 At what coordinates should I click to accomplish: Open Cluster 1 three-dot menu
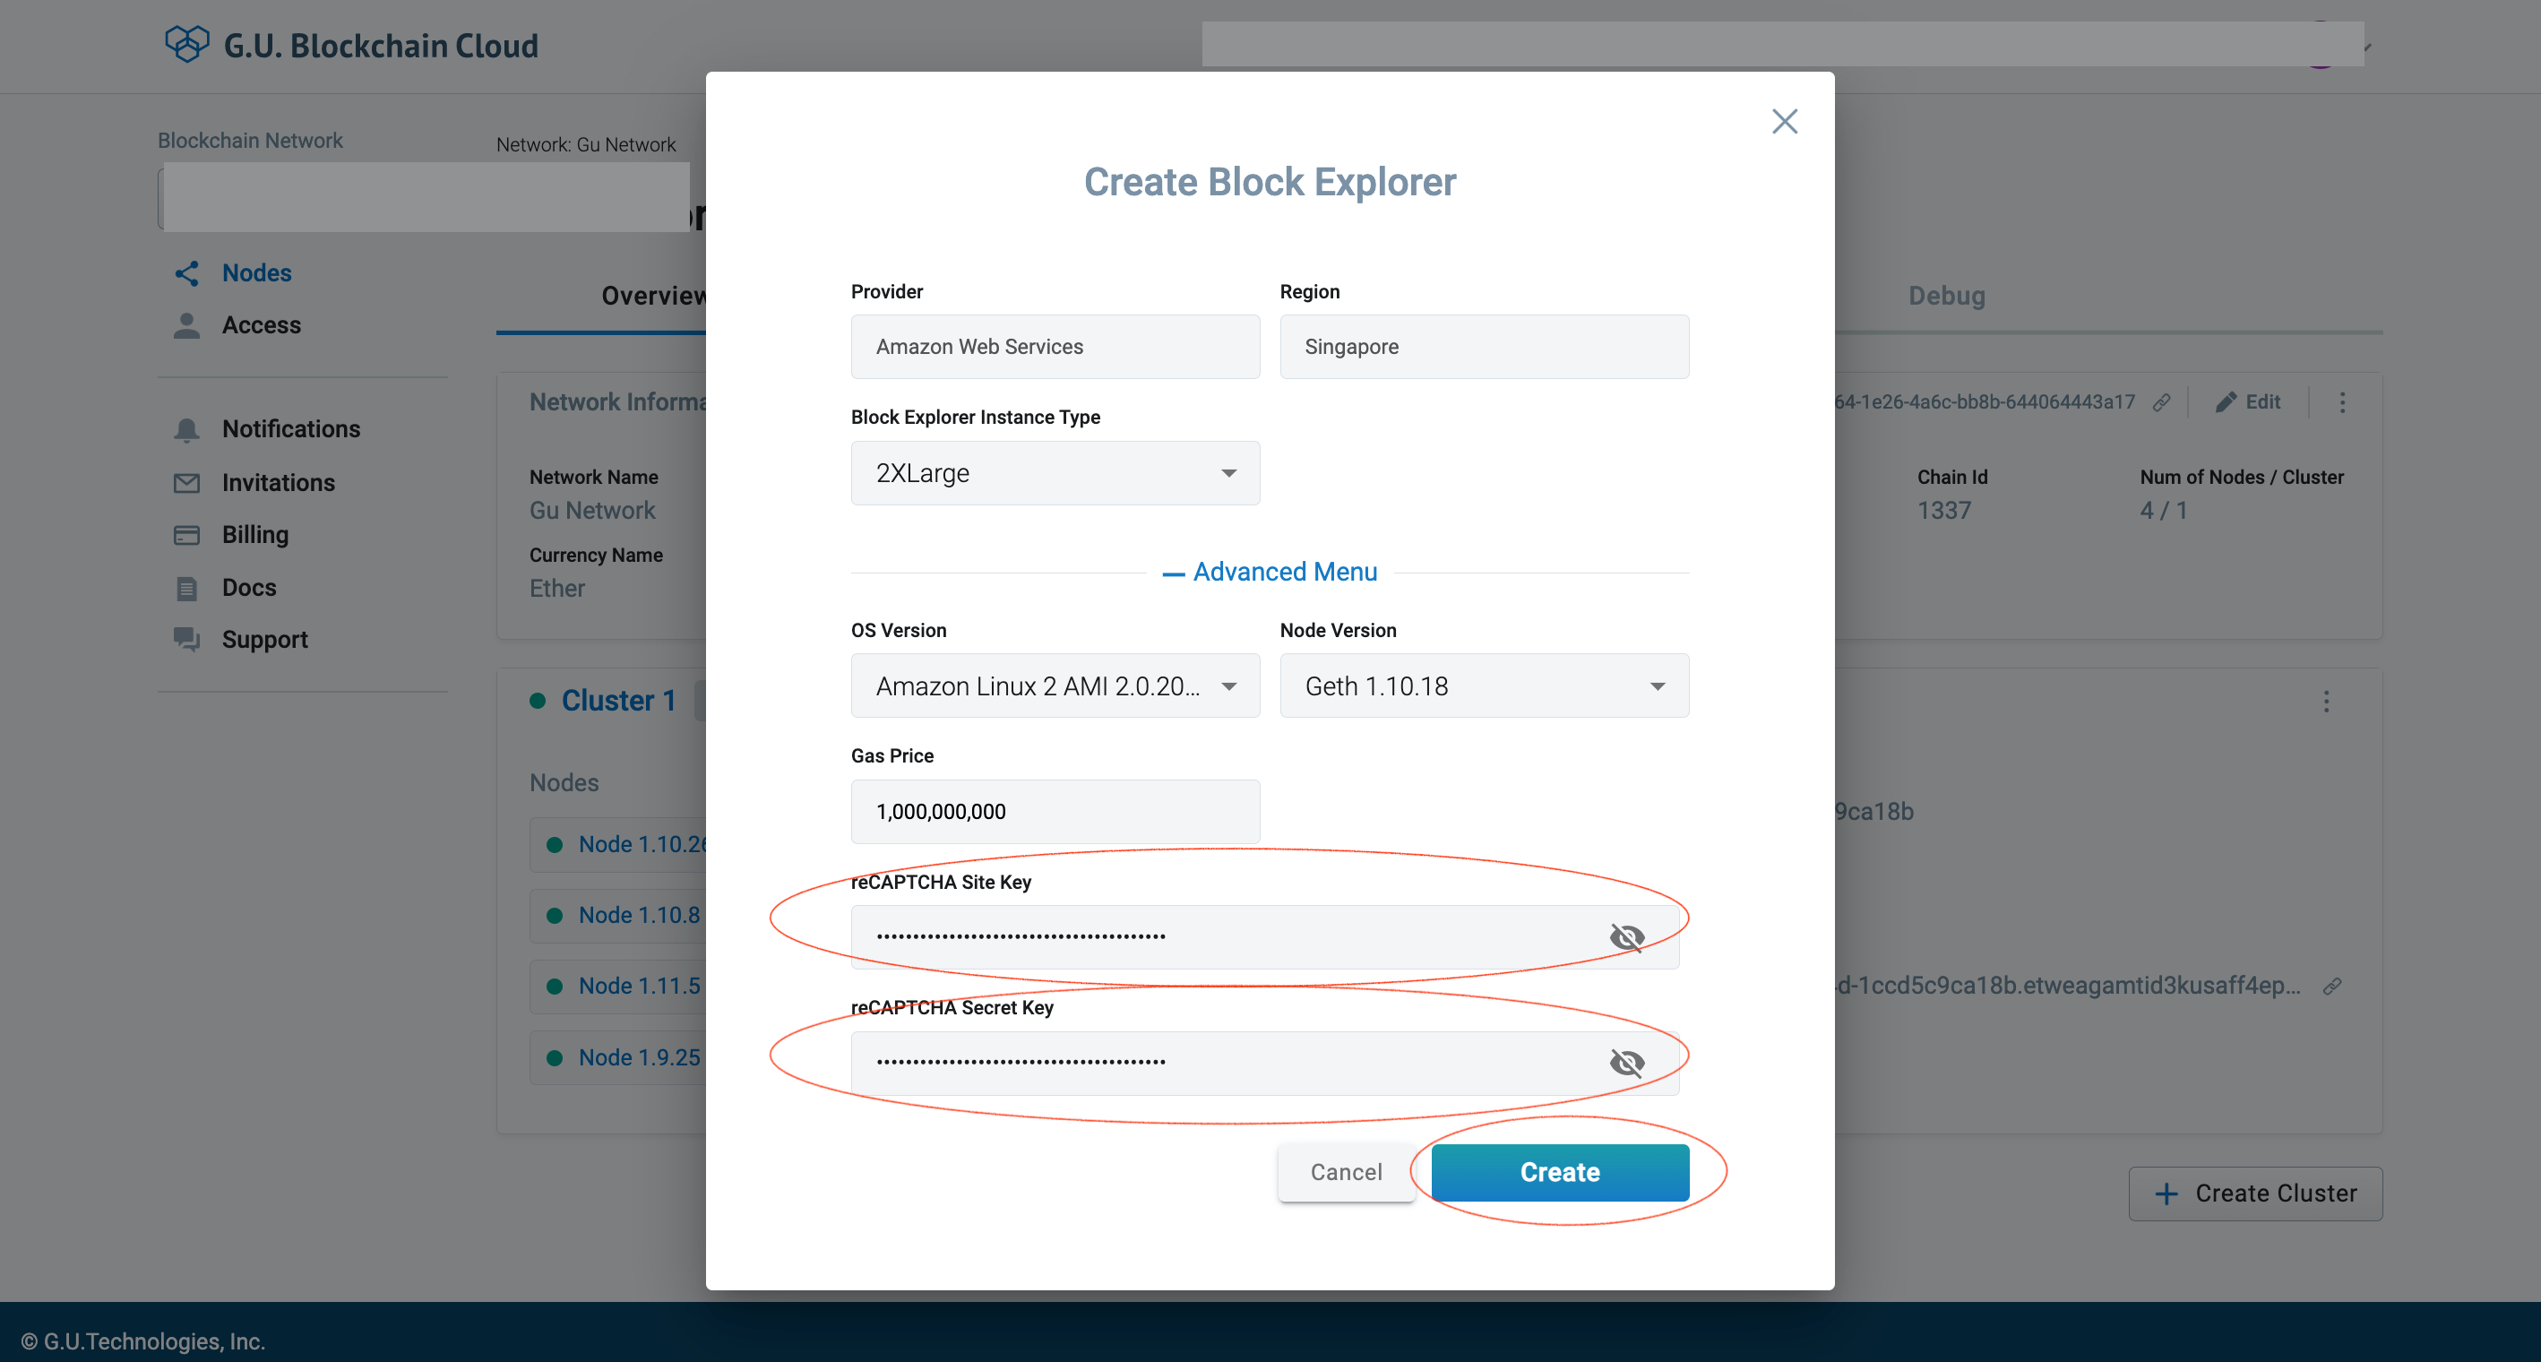(x=2327, y=702)
